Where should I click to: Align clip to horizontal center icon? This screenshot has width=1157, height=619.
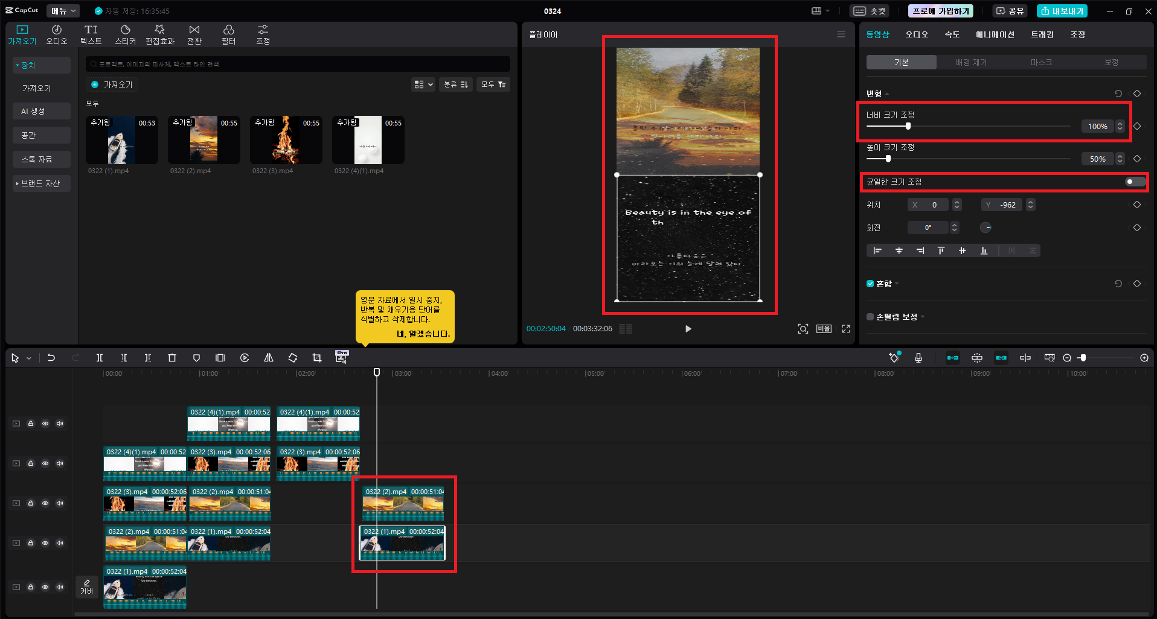click(x=899, y=250)
